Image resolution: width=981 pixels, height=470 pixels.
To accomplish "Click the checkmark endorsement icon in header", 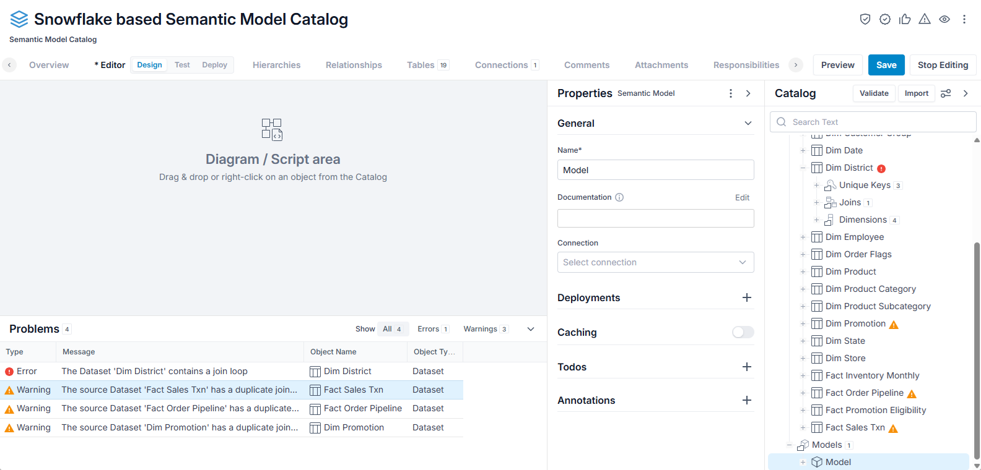I will tap(885, 19).
